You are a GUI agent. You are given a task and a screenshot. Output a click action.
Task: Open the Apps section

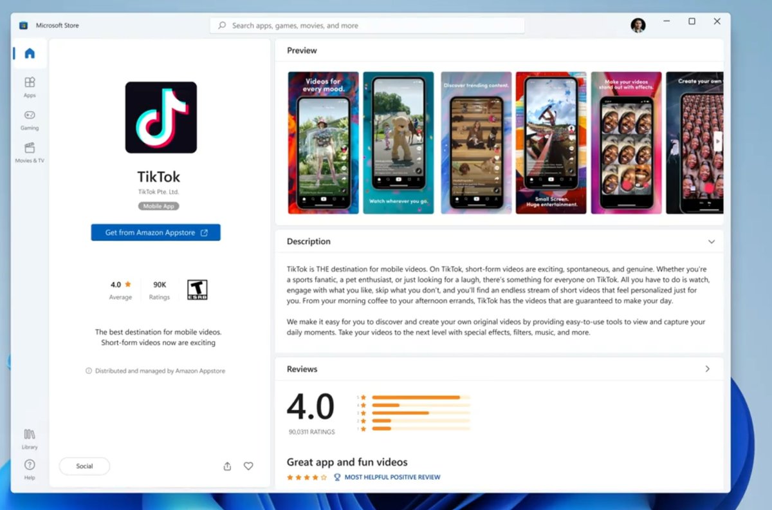pos(30,87)
